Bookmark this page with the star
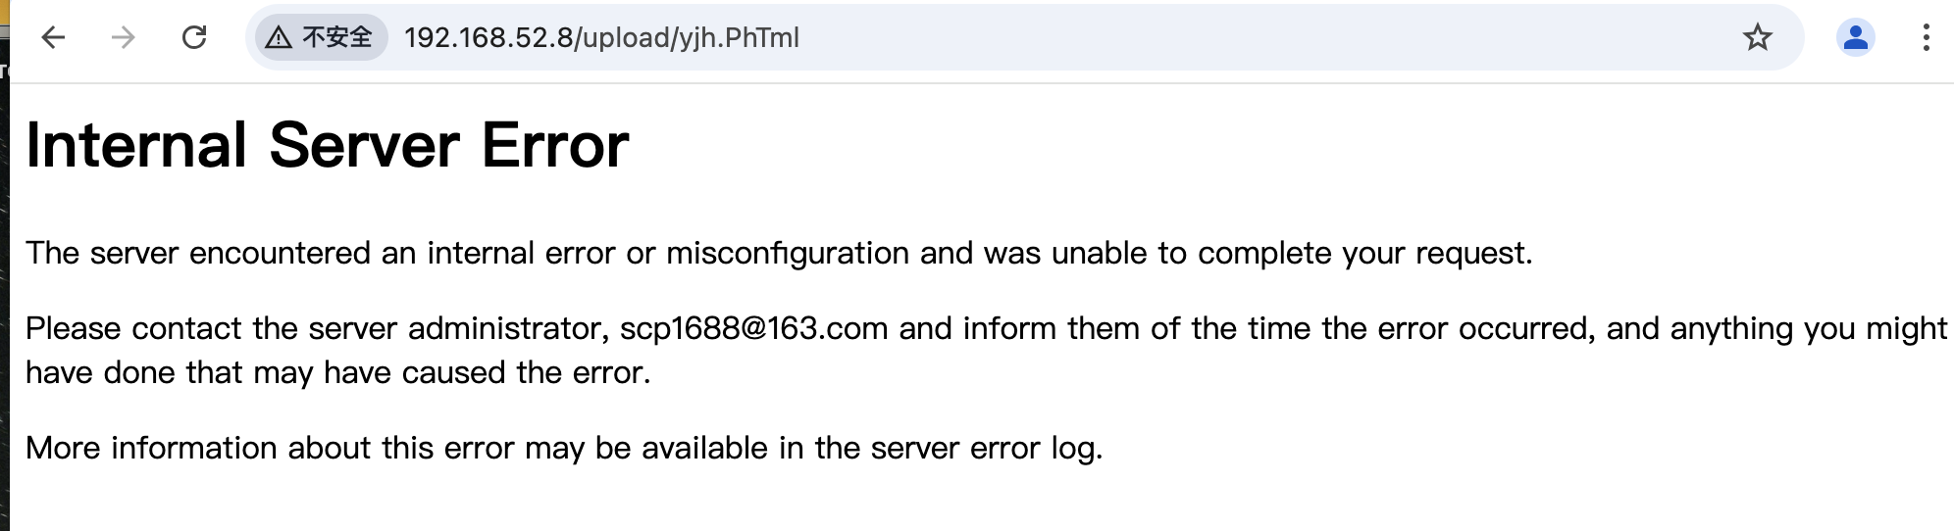Viewport: 1954px width, 531px height. (x=1757, y=38)
